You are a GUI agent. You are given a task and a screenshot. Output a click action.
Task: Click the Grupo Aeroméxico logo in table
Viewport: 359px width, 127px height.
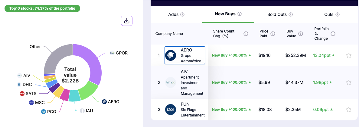tap(171, 55)
